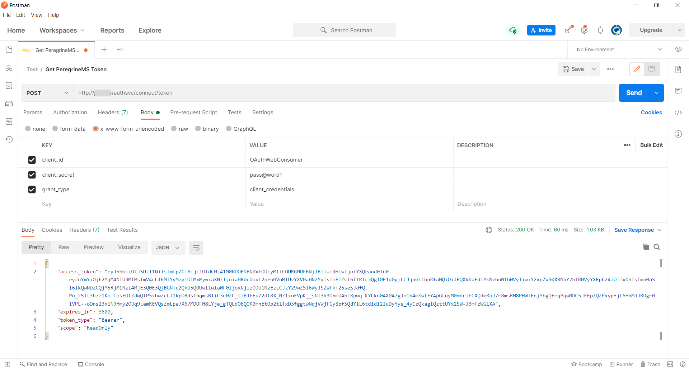689x369 pixels.
Task: Open a new request tab with plus
Action: (x=104, y=49)
